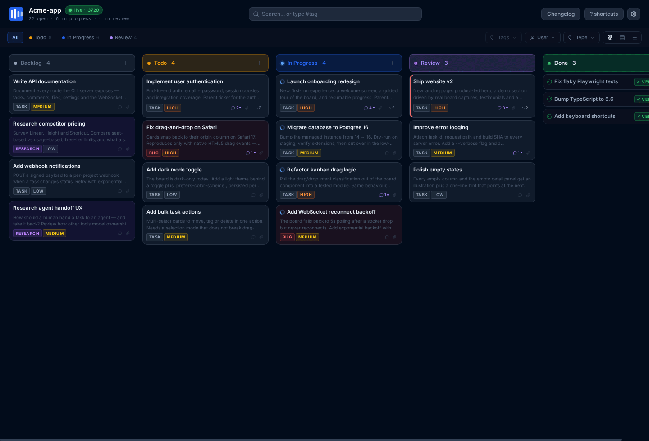The image size is (649, 441).
Task: Click attachment icon on Add bulk task actions
Action: point(261,237)
